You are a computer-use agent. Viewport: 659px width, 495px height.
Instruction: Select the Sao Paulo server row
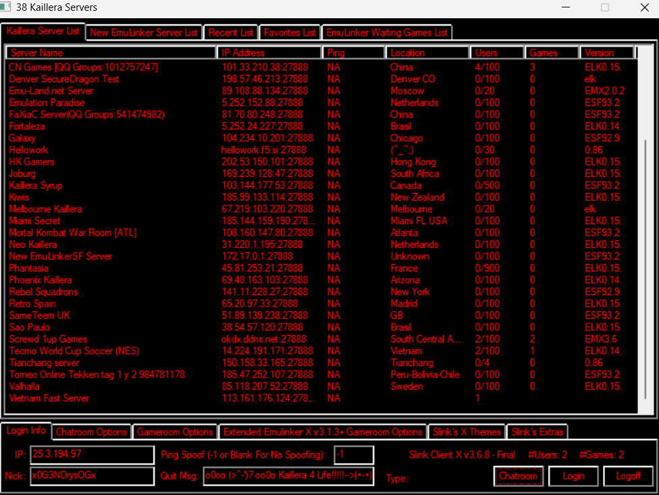point(321,328)
